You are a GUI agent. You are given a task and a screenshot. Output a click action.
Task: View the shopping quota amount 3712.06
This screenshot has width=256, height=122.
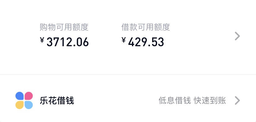tap(68, 42)
